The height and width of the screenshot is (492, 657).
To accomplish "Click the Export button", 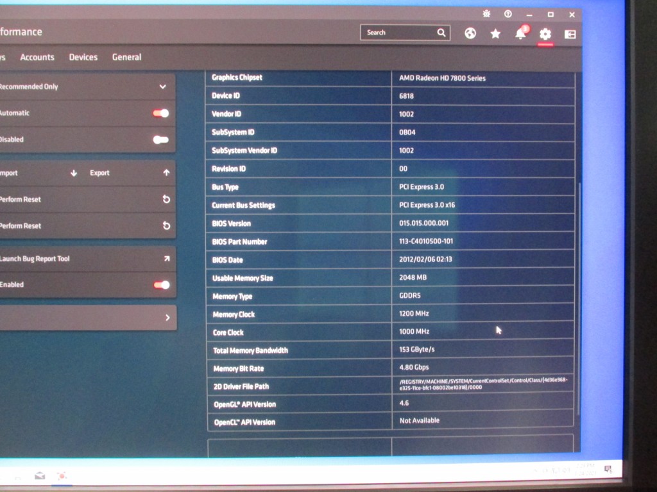I will pos(130,173).
